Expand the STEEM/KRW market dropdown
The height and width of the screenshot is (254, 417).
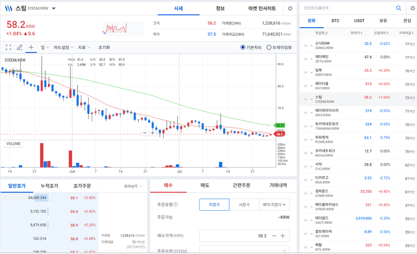tap(54, 8)
